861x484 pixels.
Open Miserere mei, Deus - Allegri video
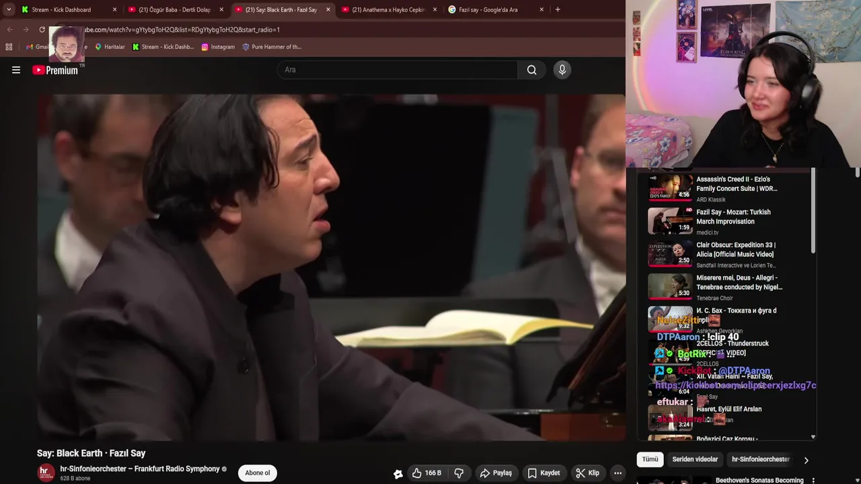739,282
